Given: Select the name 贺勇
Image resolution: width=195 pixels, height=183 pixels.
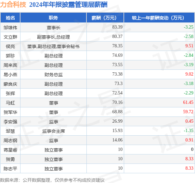Looking at the screenshot, I should [10, 159].
